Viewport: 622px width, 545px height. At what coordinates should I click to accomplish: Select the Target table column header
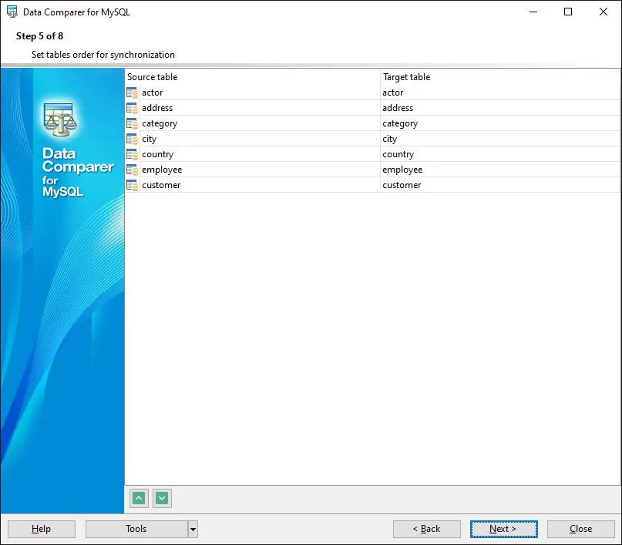click(x=499, y=77)
